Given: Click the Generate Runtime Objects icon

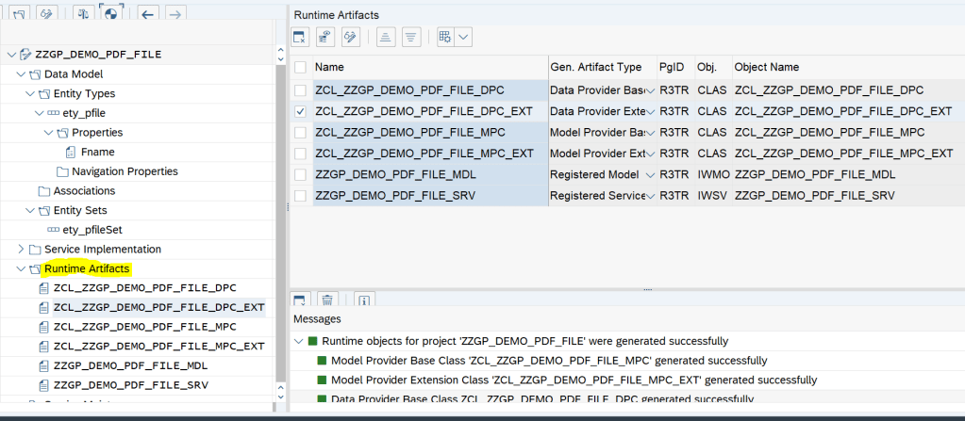Looking at the screenshot, I should tap(111, 13).
